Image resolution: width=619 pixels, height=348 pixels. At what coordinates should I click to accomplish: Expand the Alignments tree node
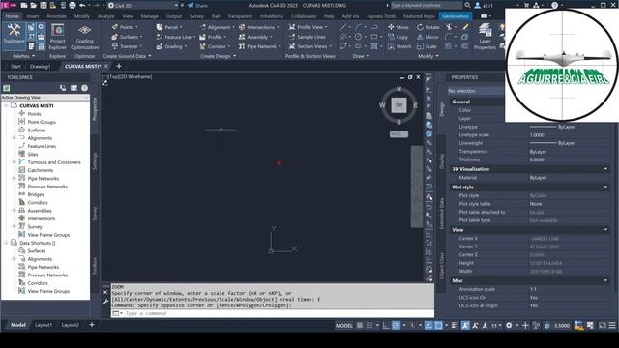[14, 138]
